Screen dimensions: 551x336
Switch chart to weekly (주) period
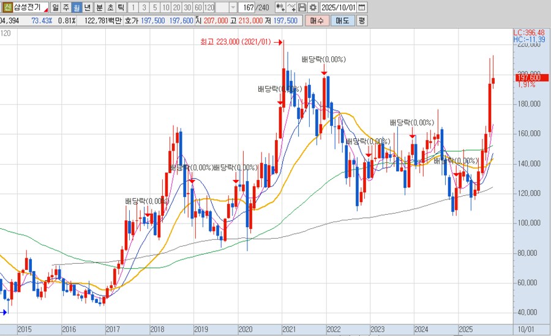pyautogui.click(x=66, y=8)
